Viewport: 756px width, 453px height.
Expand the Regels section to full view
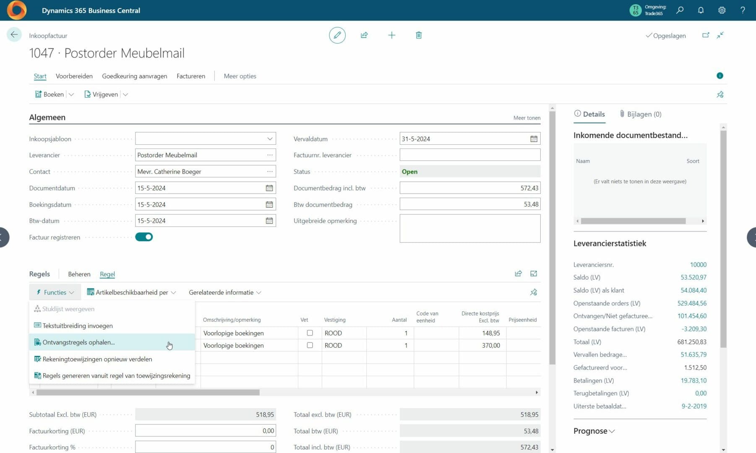pos(533,273)
